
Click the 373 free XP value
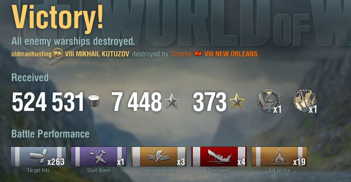pyautogui.click(x=210, y=102)
